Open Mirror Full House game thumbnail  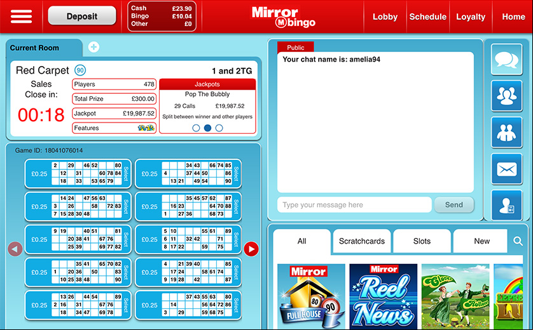(311, 296)
